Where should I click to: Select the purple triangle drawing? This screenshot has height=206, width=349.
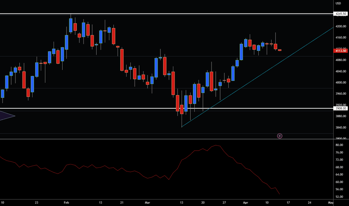coord(7,116)
